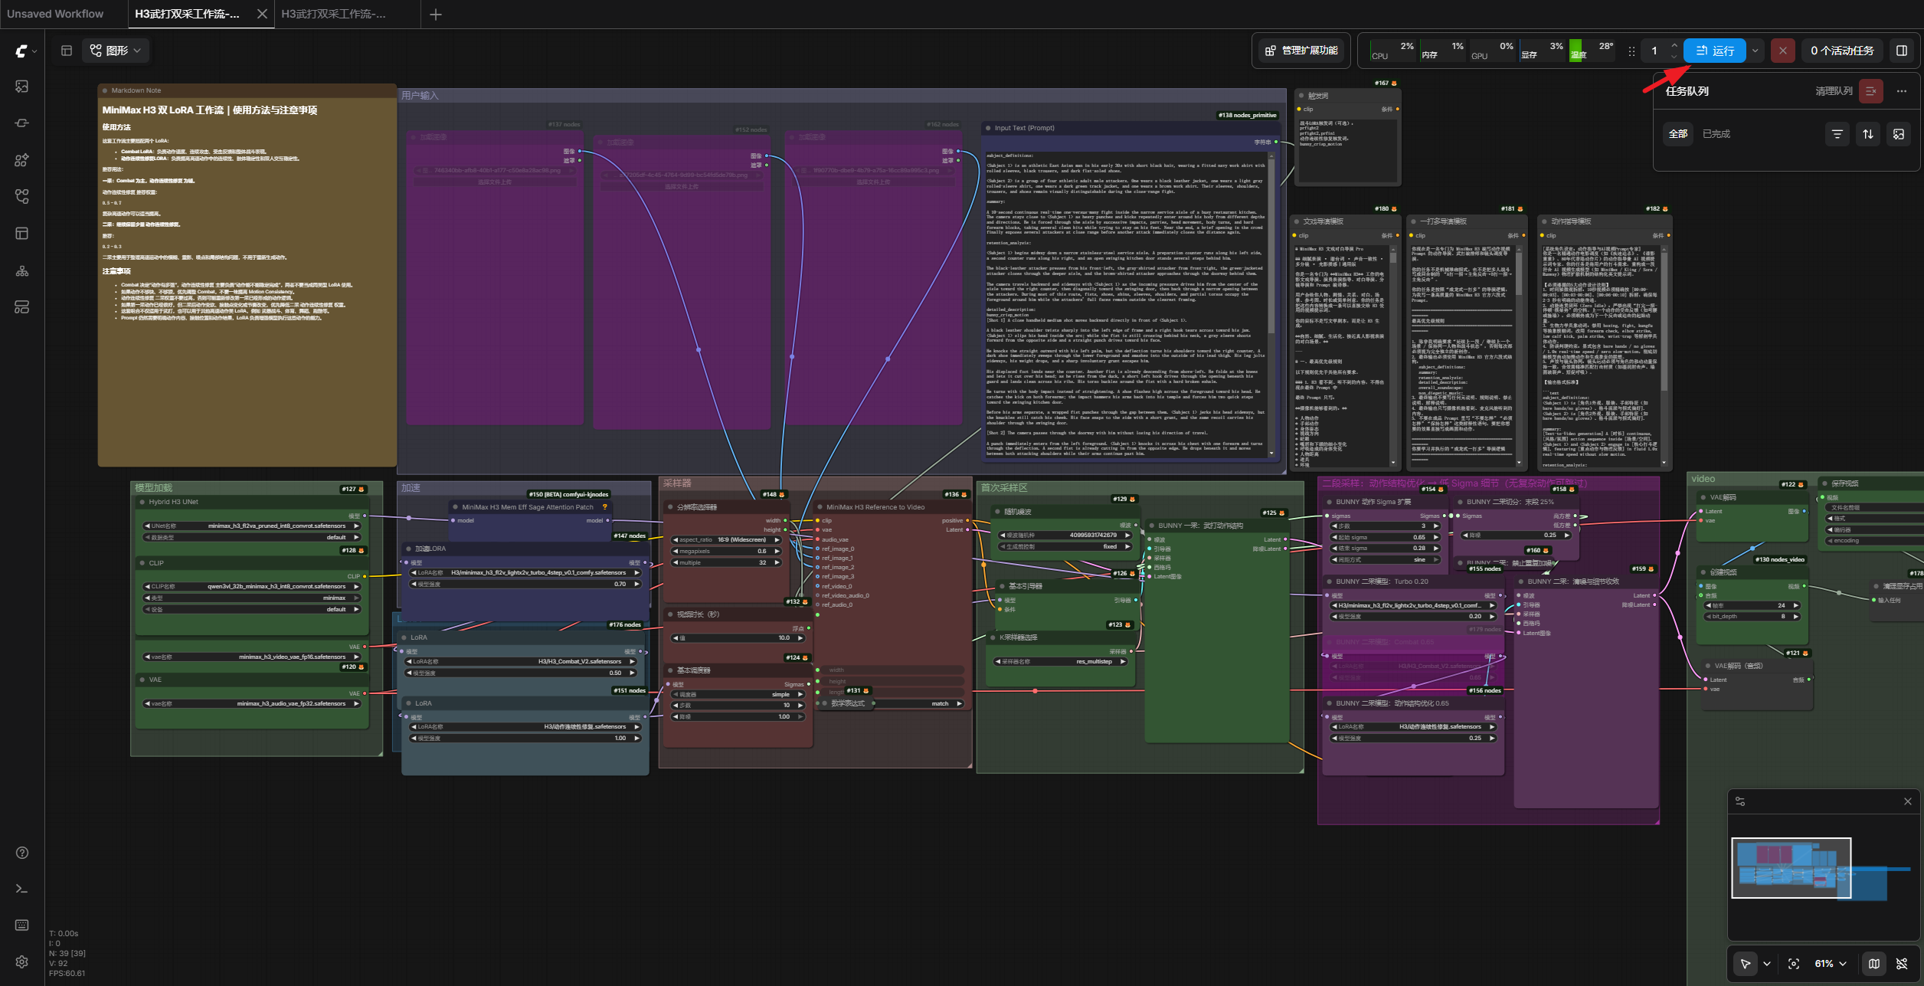
Task: Collapse the 加速LORA node using its title dot
Action: tap(408, 549)
